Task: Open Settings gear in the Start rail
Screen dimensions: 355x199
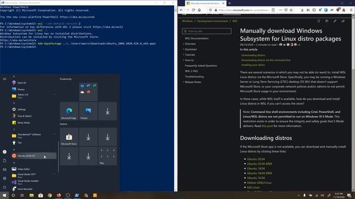Action: click(4, 178)
